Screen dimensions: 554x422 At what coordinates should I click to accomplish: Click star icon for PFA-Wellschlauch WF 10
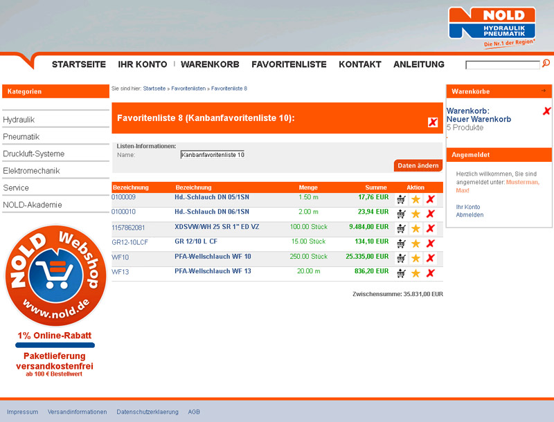tap(416, 258)
